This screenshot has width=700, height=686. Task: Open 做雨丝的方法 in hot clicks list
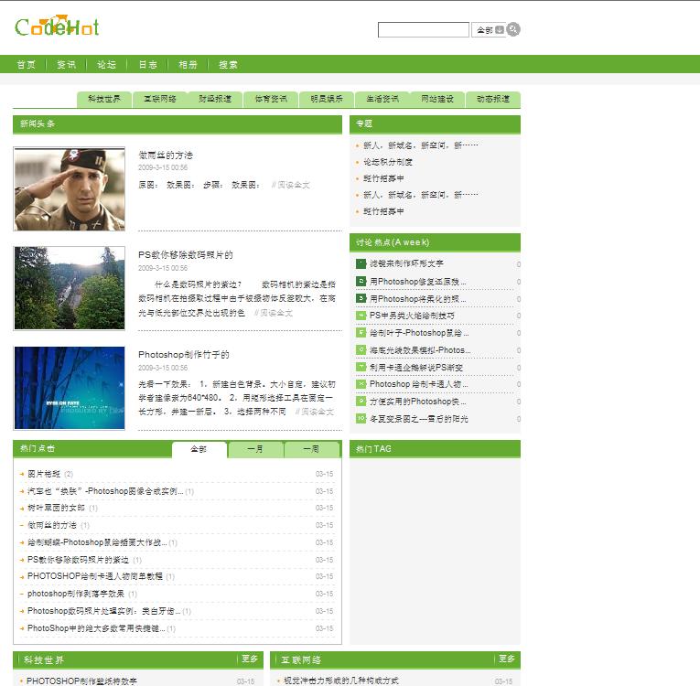pos(52,525)
